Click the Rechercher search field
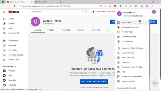 tap(57, 12)
